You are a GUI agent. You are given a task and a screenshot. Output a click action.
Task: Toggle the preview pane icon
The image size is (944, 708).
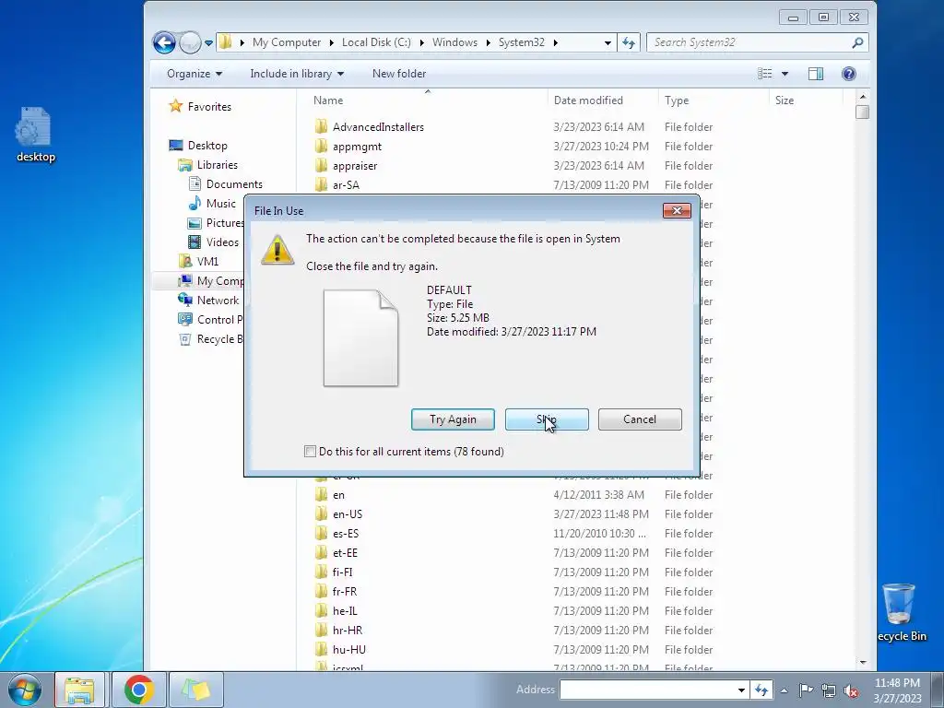point(816,74)
